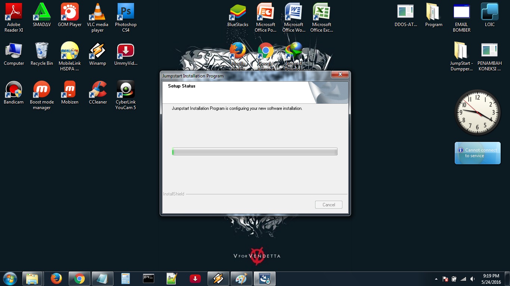Click the analog clock gadget

(478, 112)
